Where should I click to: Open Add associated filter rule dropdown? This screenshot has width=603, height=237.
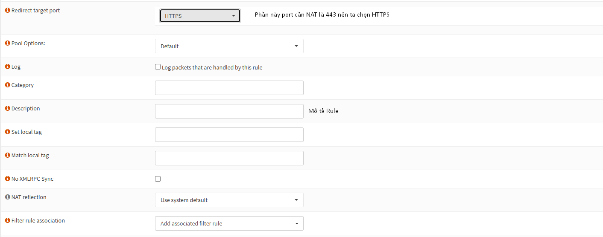click(x=229, y=223)
